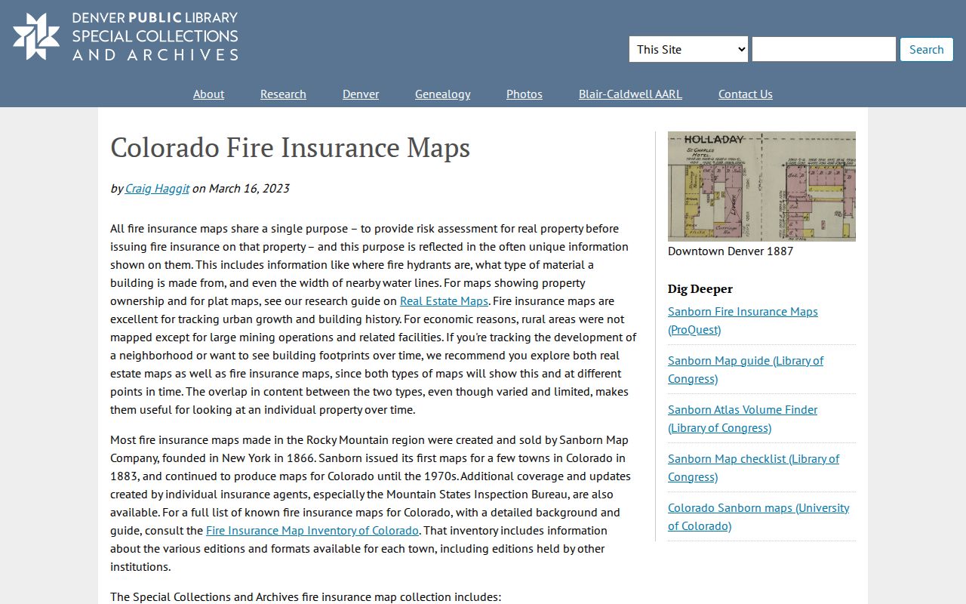Click the 'Downtown Denver 1887' caption

pos(731,251)
